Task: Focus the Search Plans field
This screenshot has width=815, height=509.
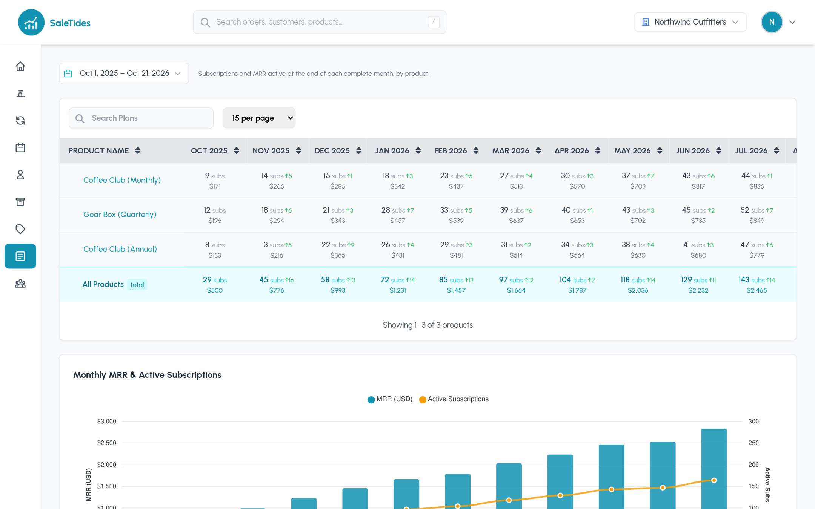Action: pos(141,118)
